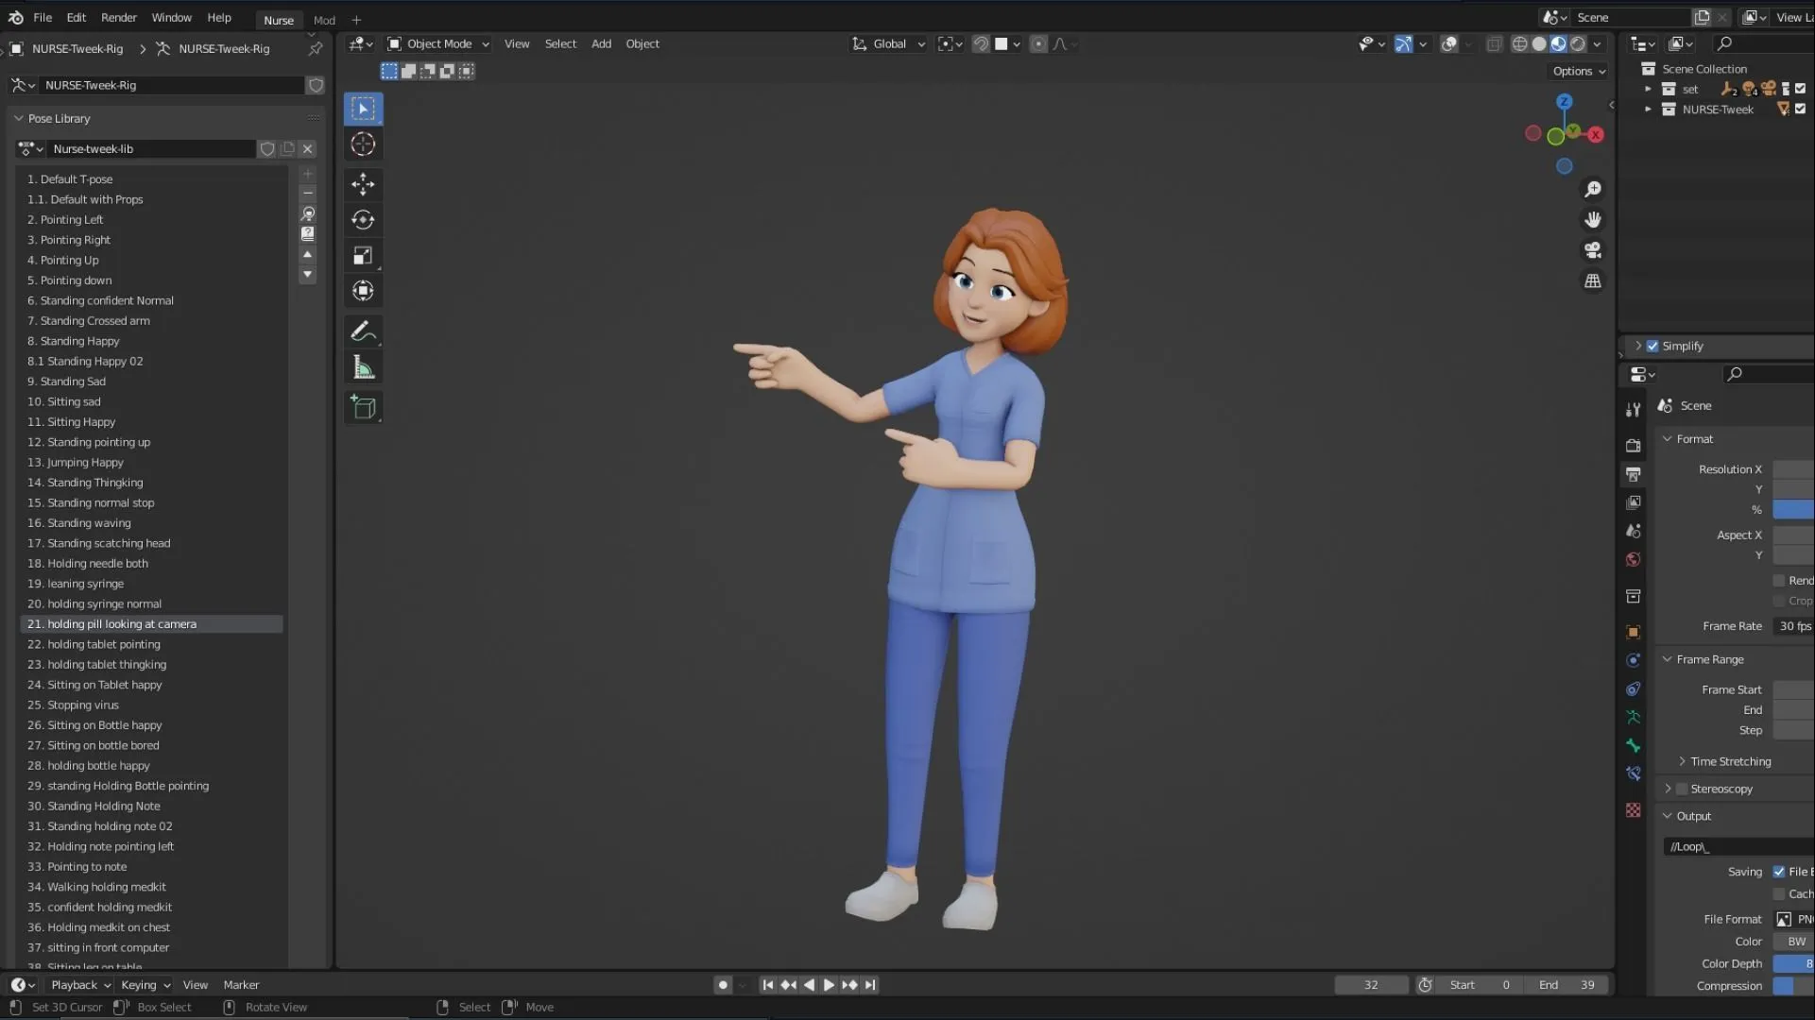The image size is (1815, 1020).
Task: Open the World Properties tab
Action: 1633,559
